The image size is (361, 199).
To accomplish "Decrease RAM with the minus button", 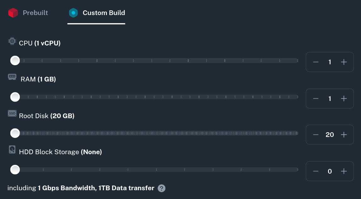I will 316,99.
